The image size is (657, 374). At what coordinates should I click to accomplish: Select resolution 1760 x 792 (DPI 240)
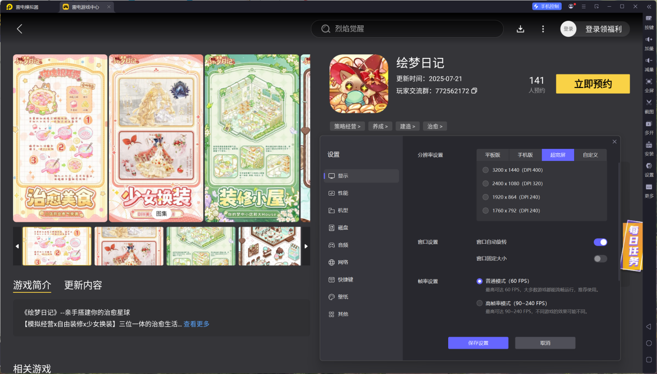[x=485, y=211]
